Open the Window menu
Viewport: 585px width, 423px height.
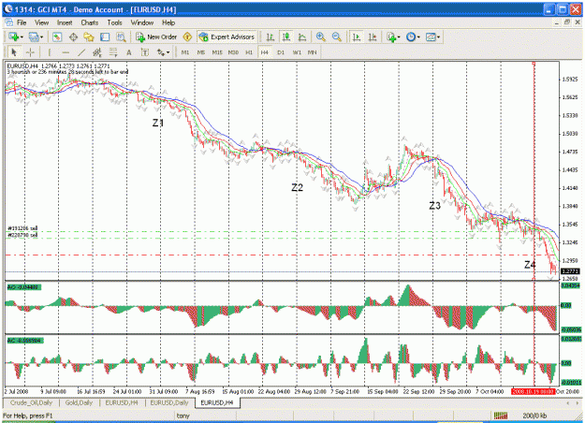tap(142, 22)
